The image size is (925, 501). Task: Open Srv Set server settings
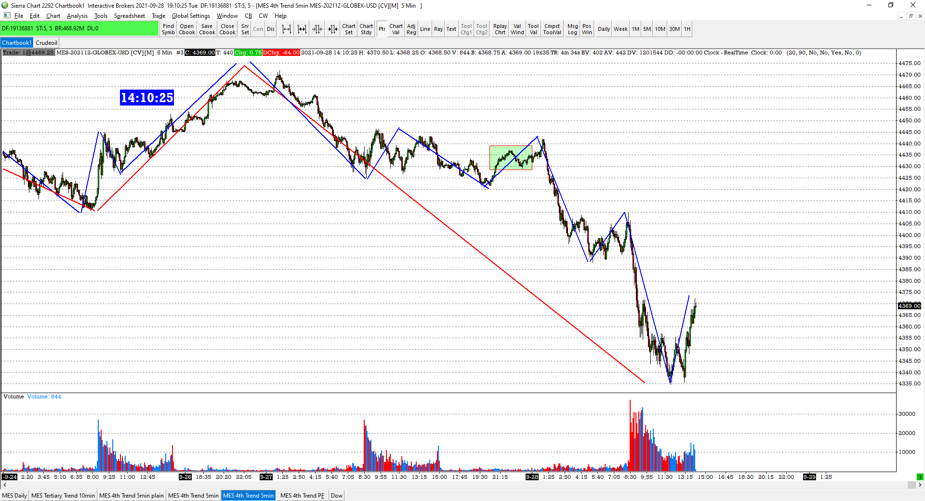(x=245, y=29)
